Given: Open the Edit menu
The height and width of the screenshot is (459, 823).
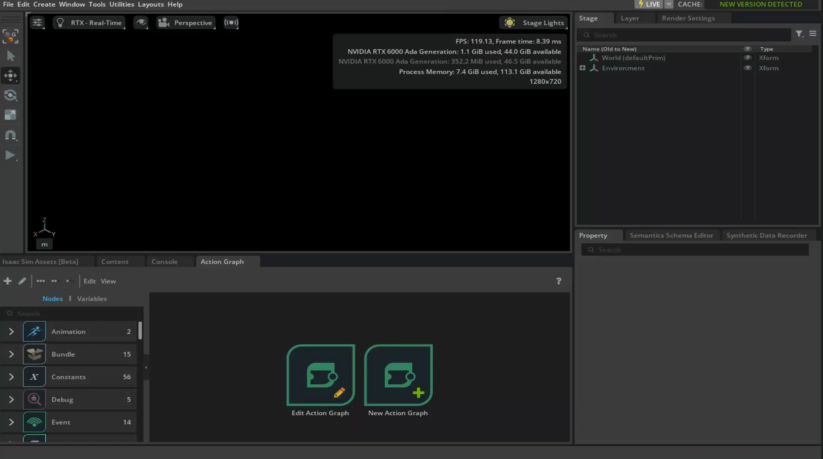Looking at the screenshot, I should (x=23, y=4).
